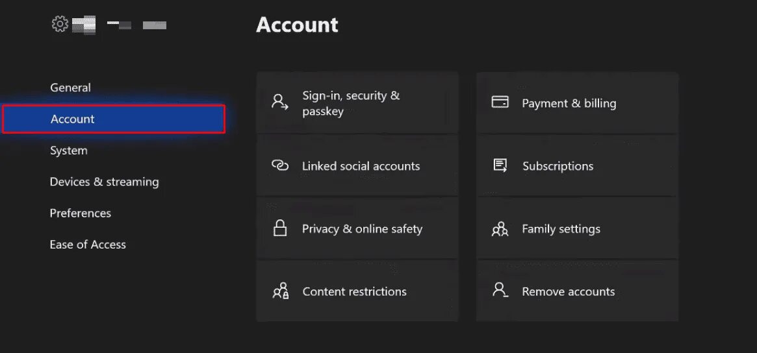Click the privacy padlock icon
The width and height of the screenshot is (757, 353).
coord(280,228)
